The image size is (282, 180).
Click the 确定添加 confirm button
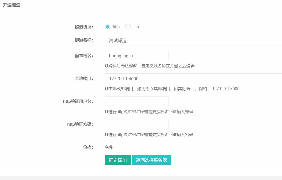tap(118, 160)
